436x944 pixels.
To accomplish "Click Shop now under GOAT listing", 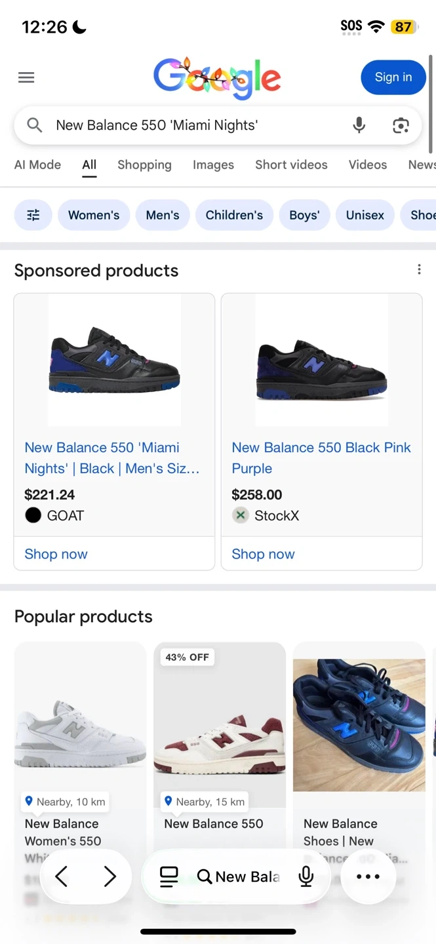I will pyautogui.click(x=56, y=554).
